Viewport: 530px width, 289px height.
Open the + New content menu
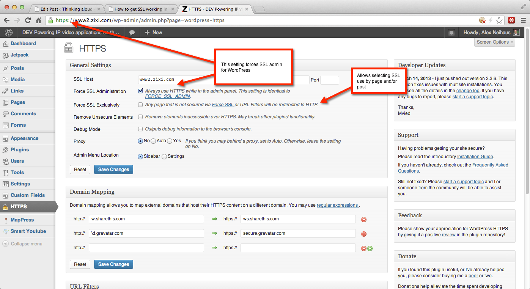pyautogui.click(x=154, y=33)
